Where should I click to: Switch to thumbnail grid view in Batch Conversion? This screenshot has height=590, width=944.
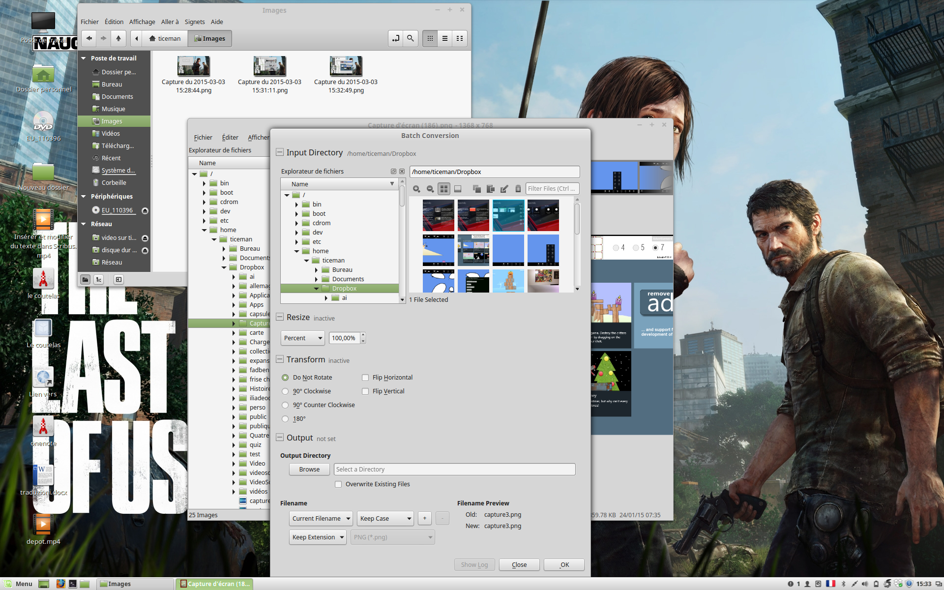click(x=444, y=189)
